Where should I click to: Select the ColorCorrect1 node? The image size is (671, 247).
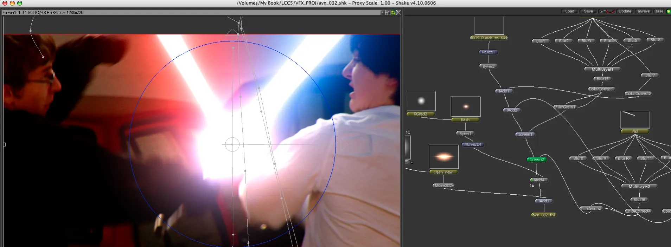(x=601, y=89)
